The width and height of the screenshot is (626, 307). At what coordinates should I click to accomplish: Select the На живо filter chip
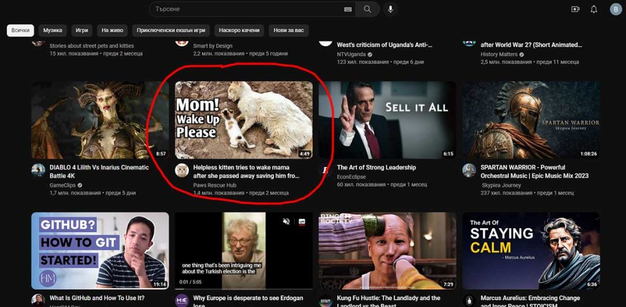[112, 30]
